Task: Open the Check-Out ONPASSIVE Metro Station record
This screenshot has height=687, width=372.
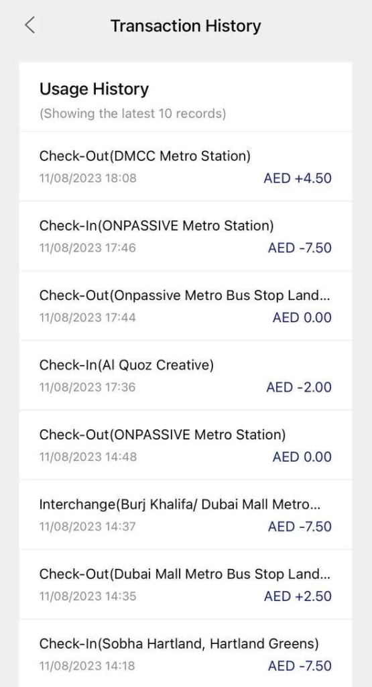Action: tap(186, 445)
